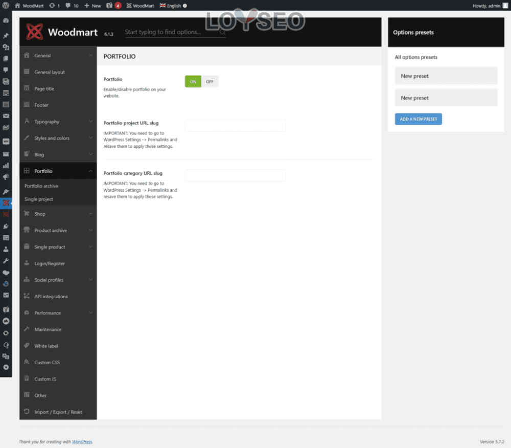Viewport: 511px width, 448px height.
Task: Open the Other menu item
Action: [58, 395]
